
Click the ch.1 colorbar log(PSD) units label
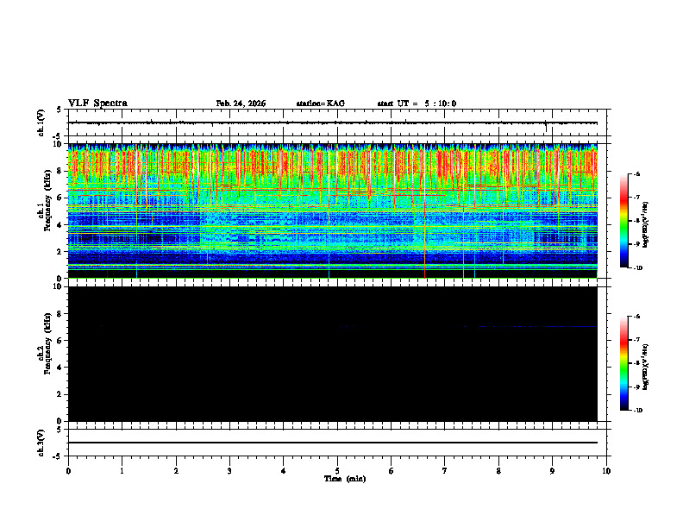tap(646, 225)
